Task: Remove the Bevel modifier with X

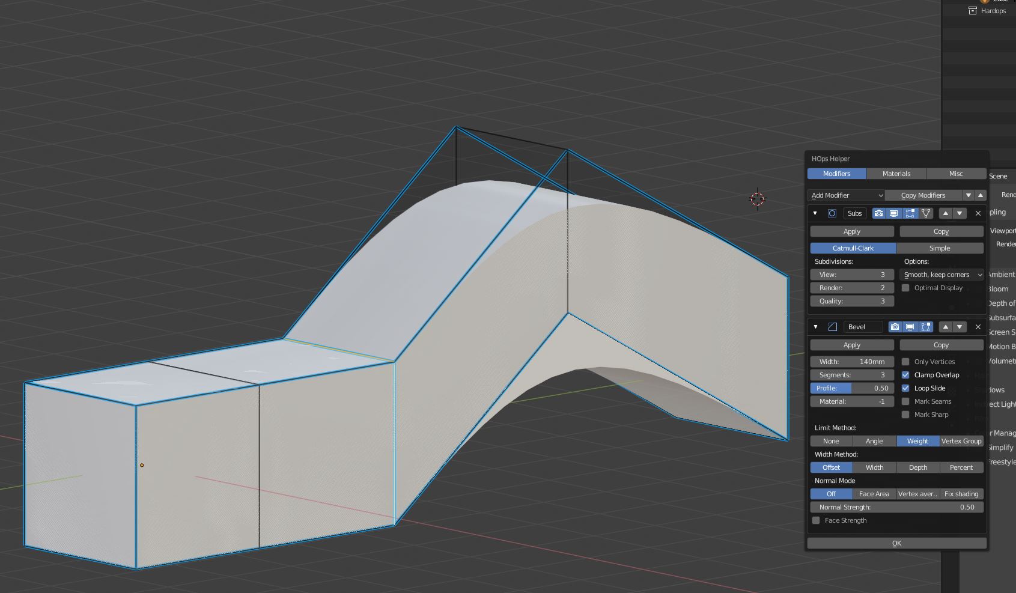Action: (x=978, y=327)
